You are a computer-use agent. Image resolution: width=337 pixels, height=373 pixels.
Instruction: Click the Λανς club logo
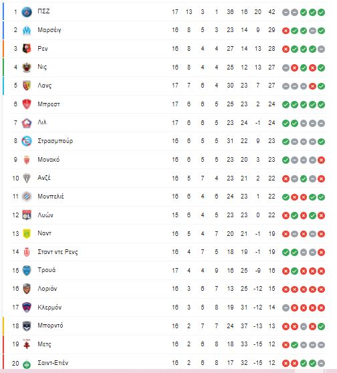27,86
